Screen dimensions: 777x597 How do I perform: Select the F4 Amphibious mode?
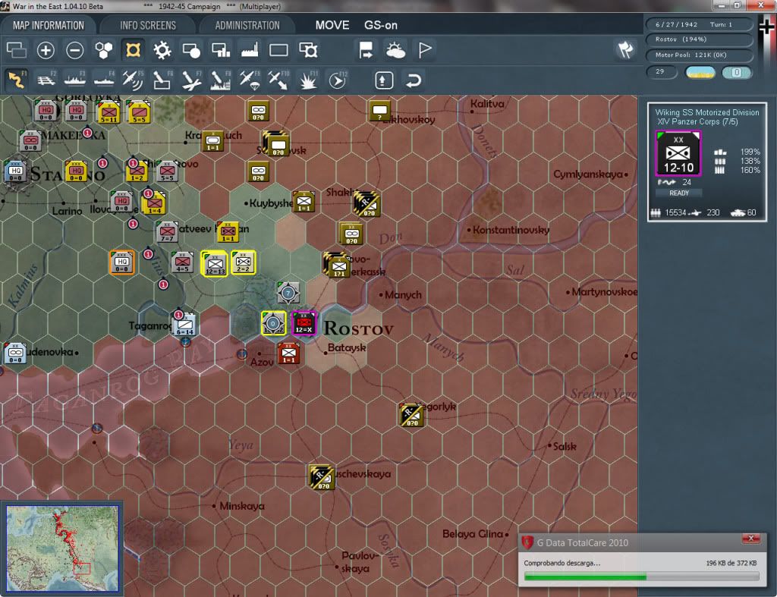[104, 80]
